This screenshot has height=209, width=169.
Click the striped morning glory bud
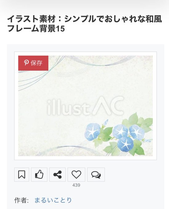(x=106, y=122)
